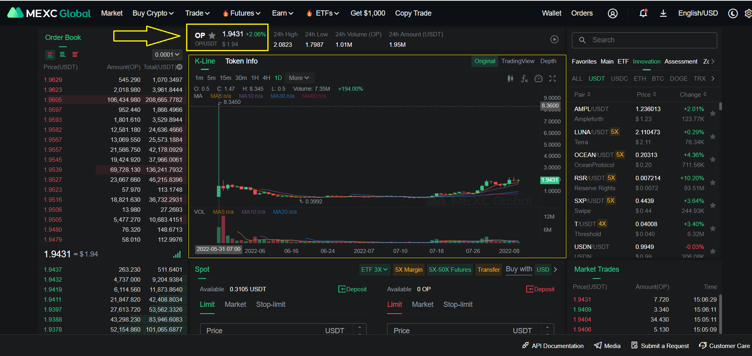The image size is (752, 356).
Task: Choose the sell-side Market order type
Action: click(x=423, y=304)
